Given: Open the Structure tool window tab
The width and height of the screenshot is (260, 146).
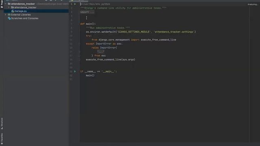Looking at the screenshot, I should (x=2, y=123).
